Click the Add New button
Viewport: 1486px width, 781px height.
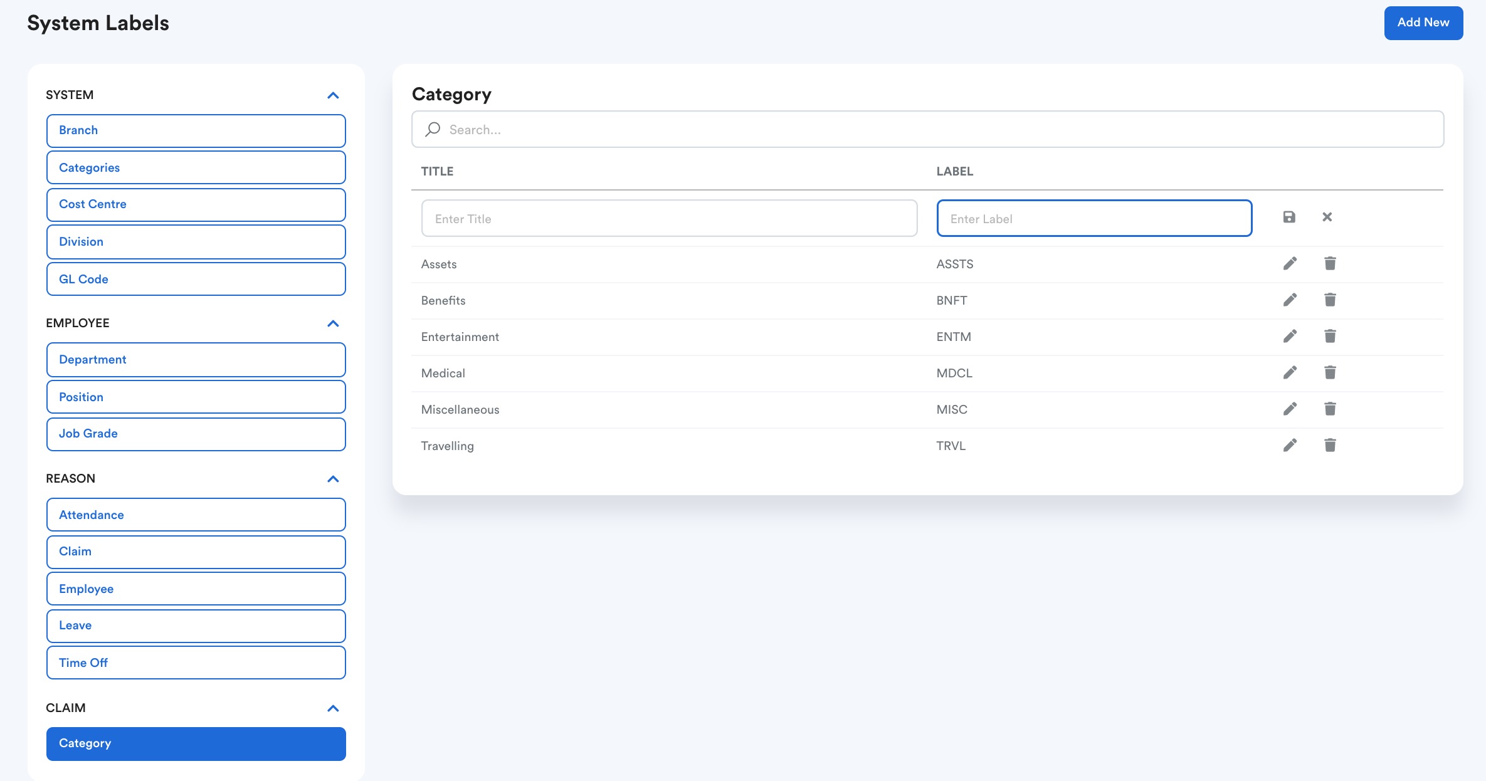pyautogui.click(x=1423, y=23)
